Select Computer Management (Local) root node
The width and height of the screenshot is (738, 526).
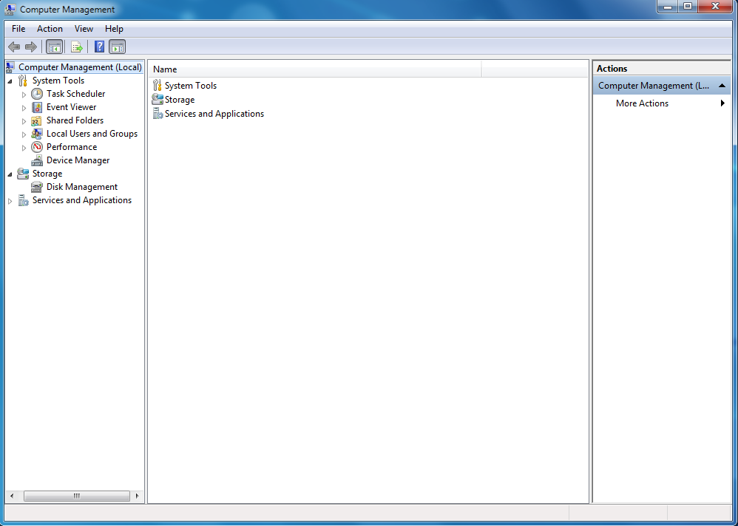click(x=80, y=67)
